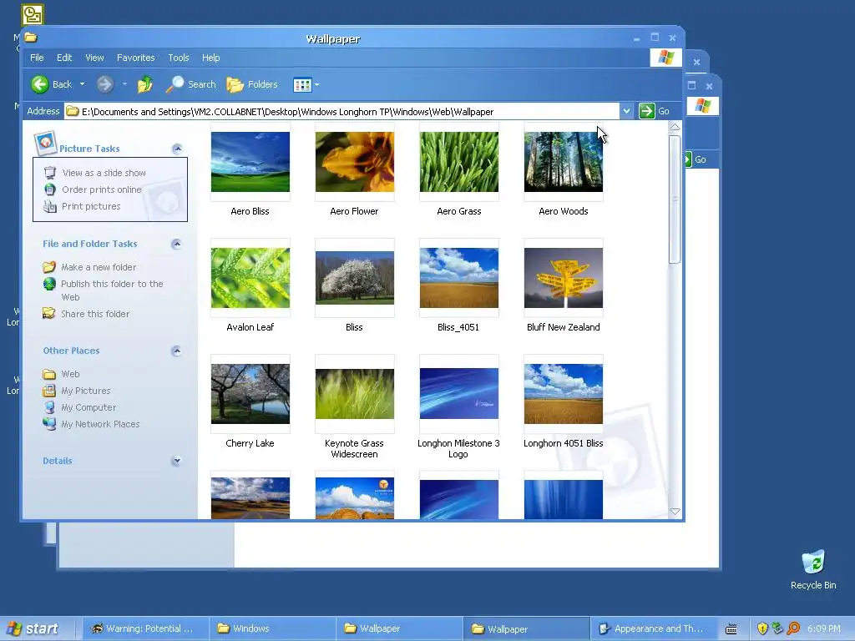
Task: Click the Share this folder icon
Action: (49, 314)
